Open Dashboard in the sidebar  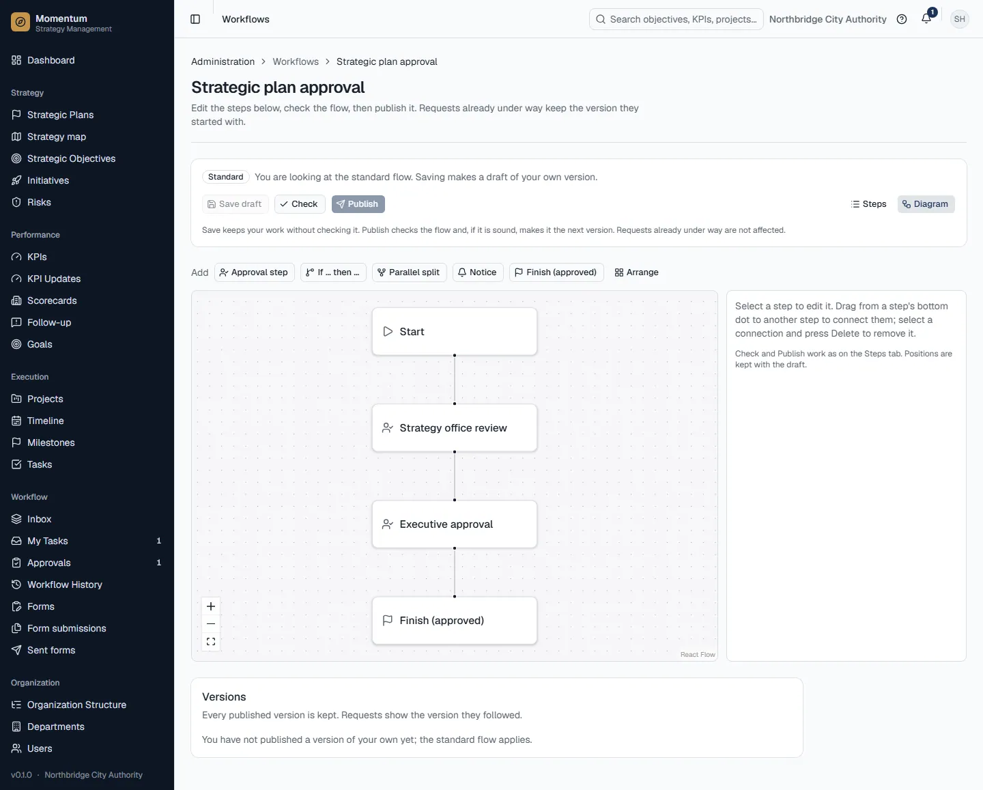(87, 60)
